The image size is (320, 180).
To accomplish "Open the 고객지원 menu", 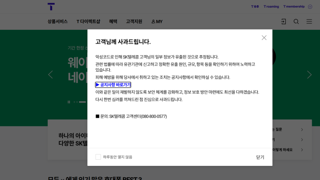I will click(134, 22).
